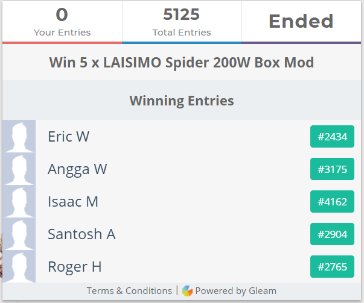The image size is (364, 303).
Task: Open the Terms & Conditions link
Action: 129,291
